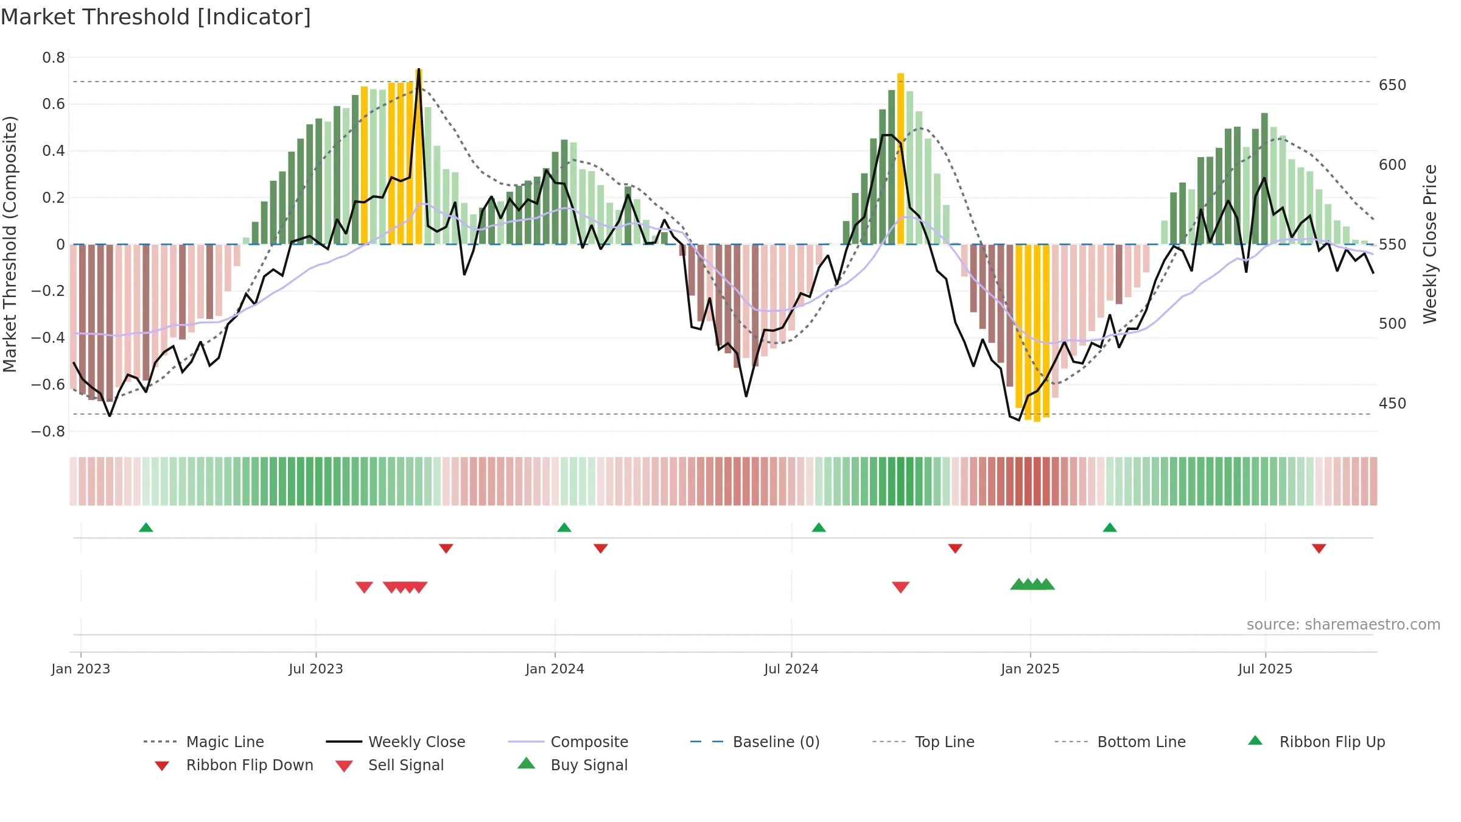The width and height of the screenshot is (1461, 822).
Task: Click the single sell signal marker near August 2023
Action: pyautogui.click(x=364, y=587)
